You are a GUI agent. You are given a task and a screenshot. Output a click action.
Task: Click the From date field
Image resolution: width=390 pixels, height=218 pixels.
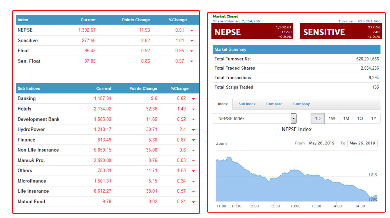click(322, 143)
